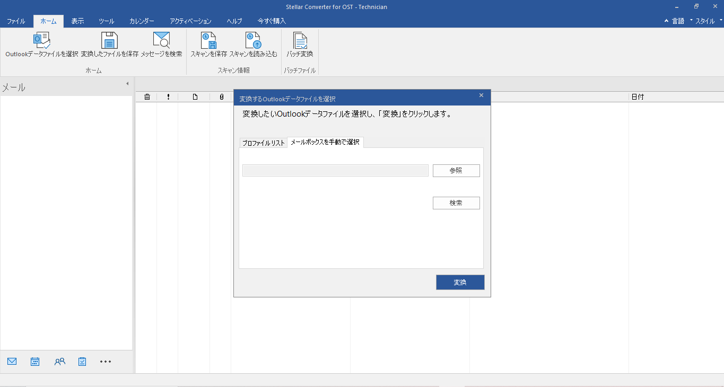Select the ホーム ribbon tab
Screen dimensions: 724x387
click(x=48, y=21)
